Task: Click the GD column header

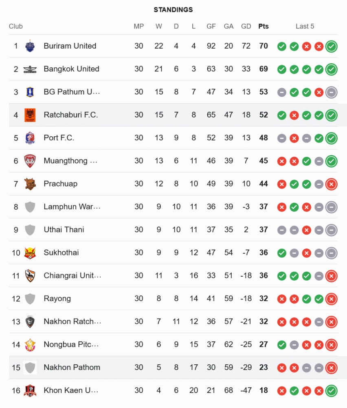Action: click(x=246, y=27)
